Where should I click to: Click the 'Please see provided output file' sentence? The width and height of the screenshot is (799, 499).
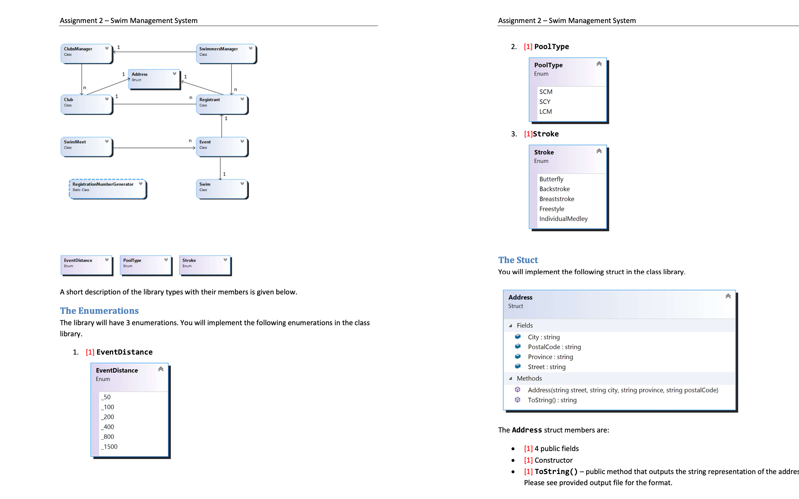(598, 483)
